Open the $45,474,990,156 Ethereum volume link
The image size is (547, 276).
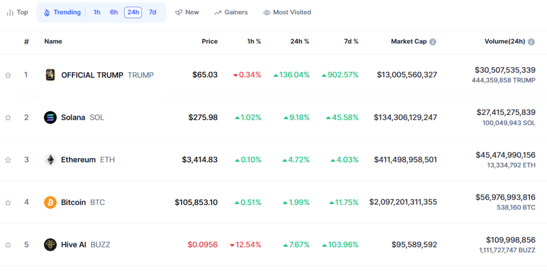pos(506,155)
